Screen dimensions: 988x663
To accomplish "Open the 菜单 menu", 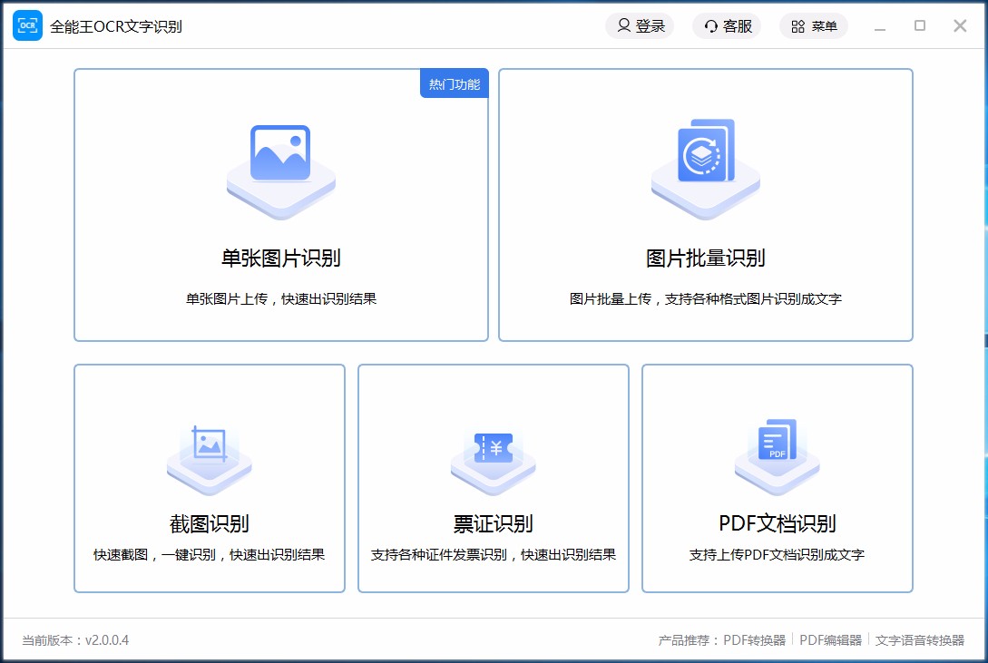I will click(x=814, y=26).
